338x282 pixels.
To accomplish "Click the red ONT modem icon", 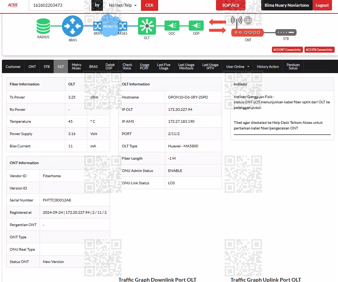I will (247, 32).
